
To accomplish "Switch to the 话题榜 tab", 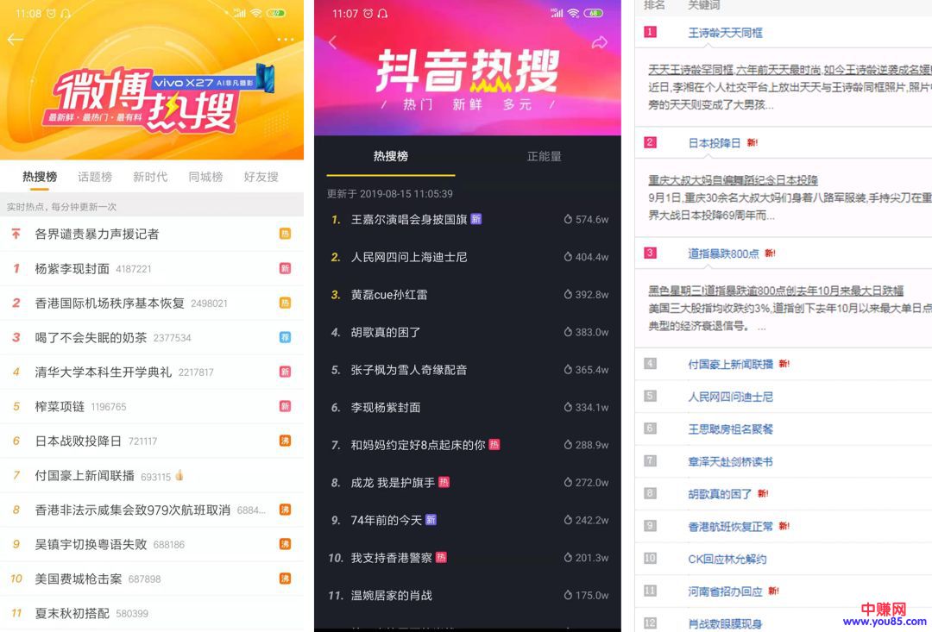I will pyautogui.click(x=95, y=177).
